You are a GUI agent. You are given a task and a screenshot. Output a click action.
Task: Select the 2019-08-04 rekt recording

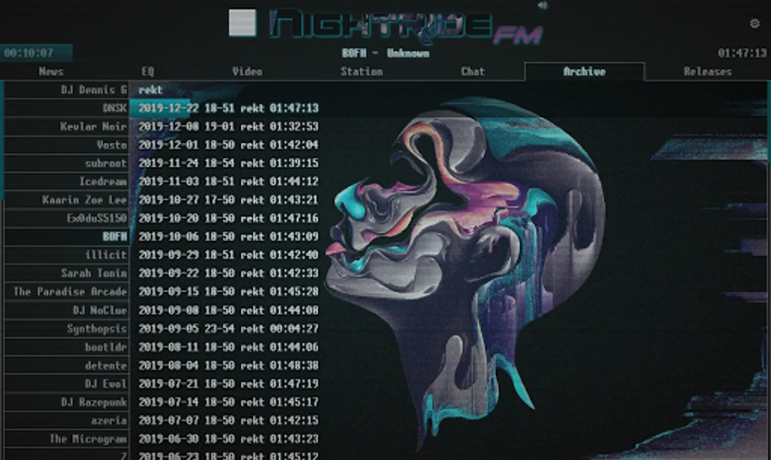pyautogui.click(x=228, y=365)
